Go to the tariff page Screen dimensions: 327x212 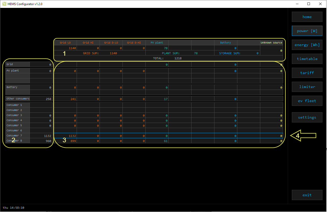coord(307,73)
